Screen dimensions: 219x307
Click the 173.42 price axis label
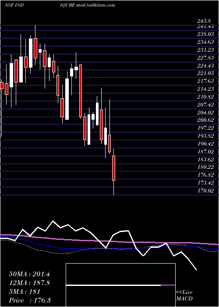205,183
